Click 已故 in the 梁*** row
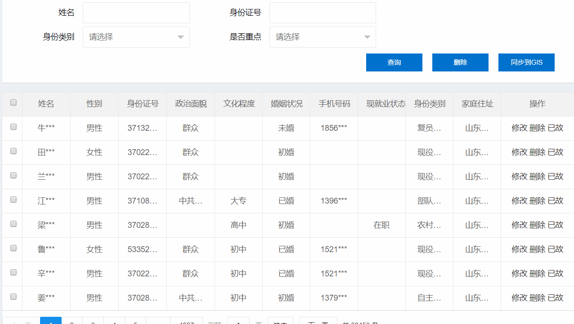 (555, 225)
